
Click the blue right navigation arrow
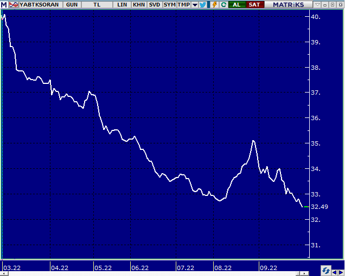pyautogui.click(x=341, y=273)
